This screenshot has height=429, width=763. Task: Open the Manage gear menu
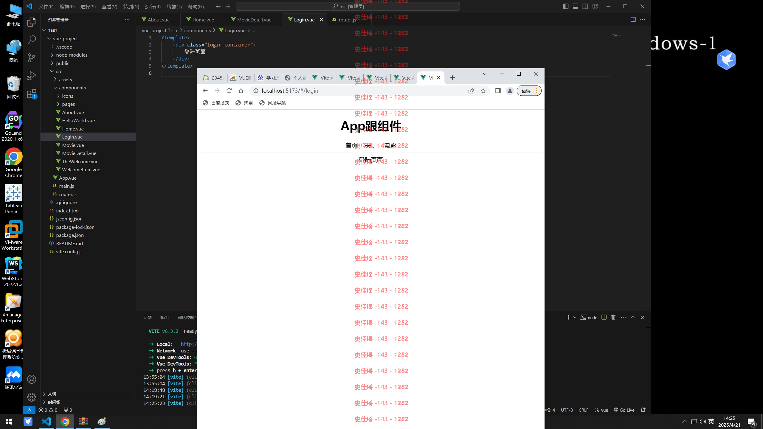tap(32, 397)
